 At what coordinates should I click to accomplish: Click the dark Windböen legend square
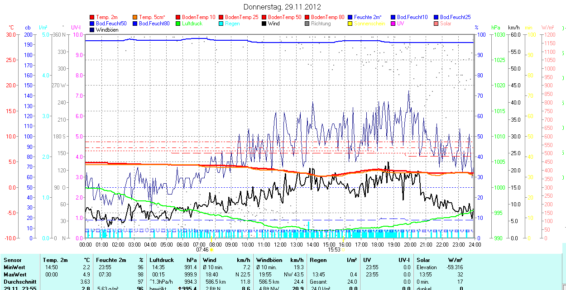tap(92, 30)
